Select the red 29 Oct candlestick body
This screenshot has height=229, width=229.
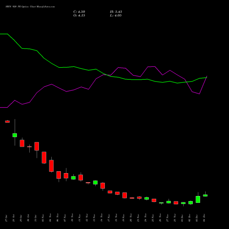coord(22,143)
